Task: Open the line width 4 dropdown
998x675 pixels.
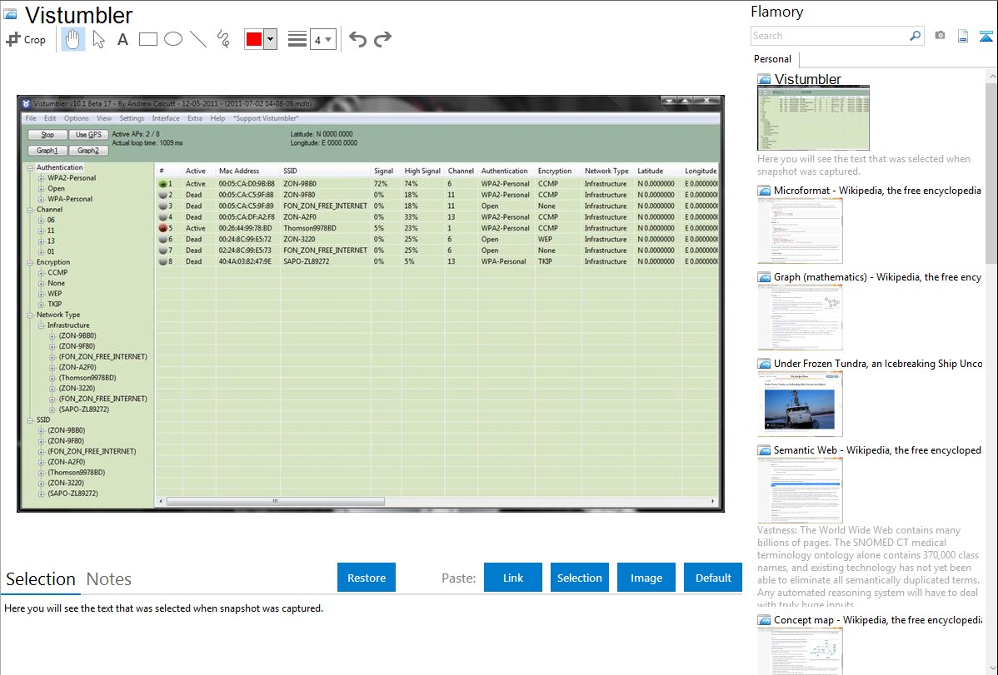Action: pyautogui.click(x=322, y=39)
